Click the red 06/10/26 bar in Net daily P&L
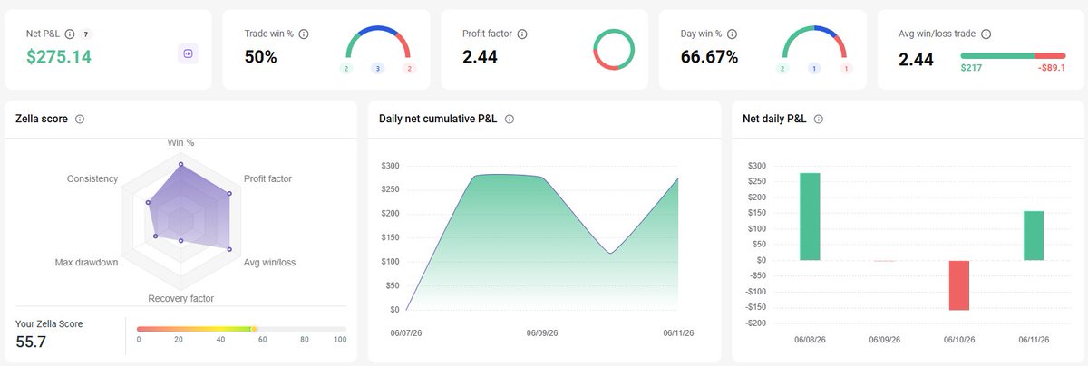The height and width of the screenshot is (366, 1088). pos(959,285)
